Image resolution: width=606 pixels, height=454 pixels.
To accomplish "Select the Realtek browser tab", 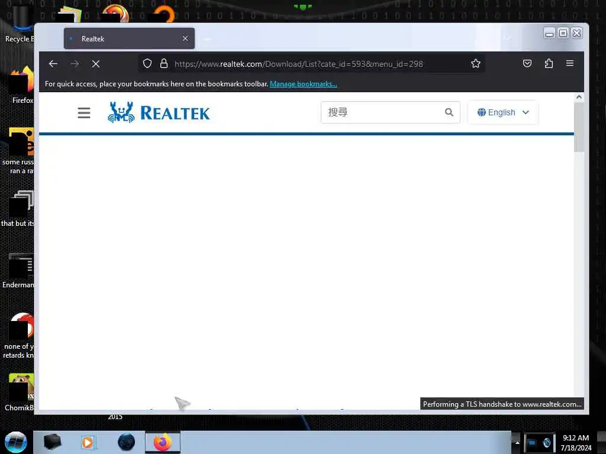I will click(129, 38).
